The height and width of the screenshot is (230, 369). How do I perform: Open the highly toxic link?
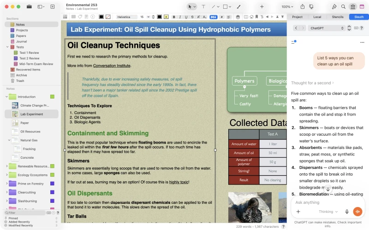point(179,182)
